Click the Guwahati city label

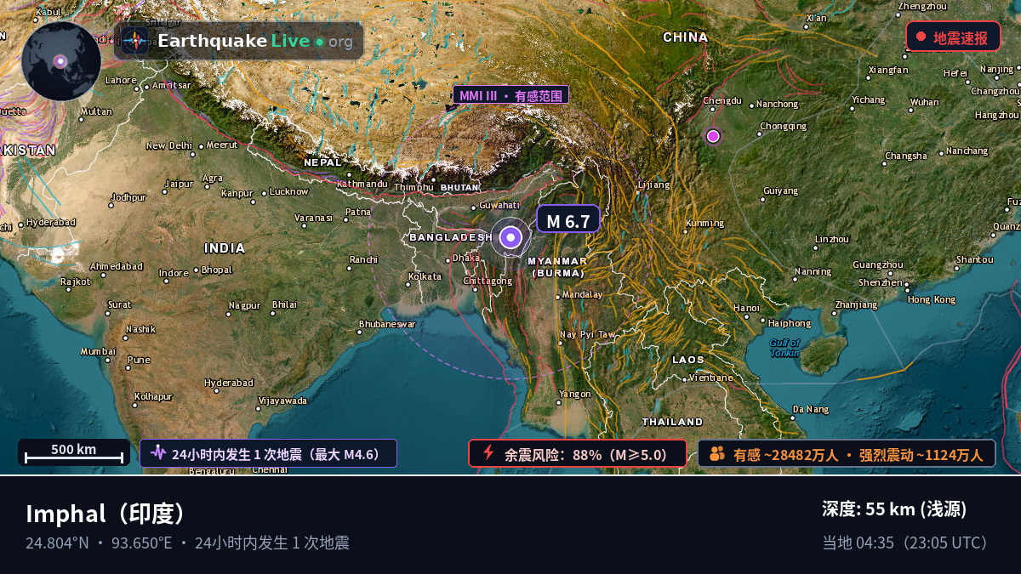(499, 205)
